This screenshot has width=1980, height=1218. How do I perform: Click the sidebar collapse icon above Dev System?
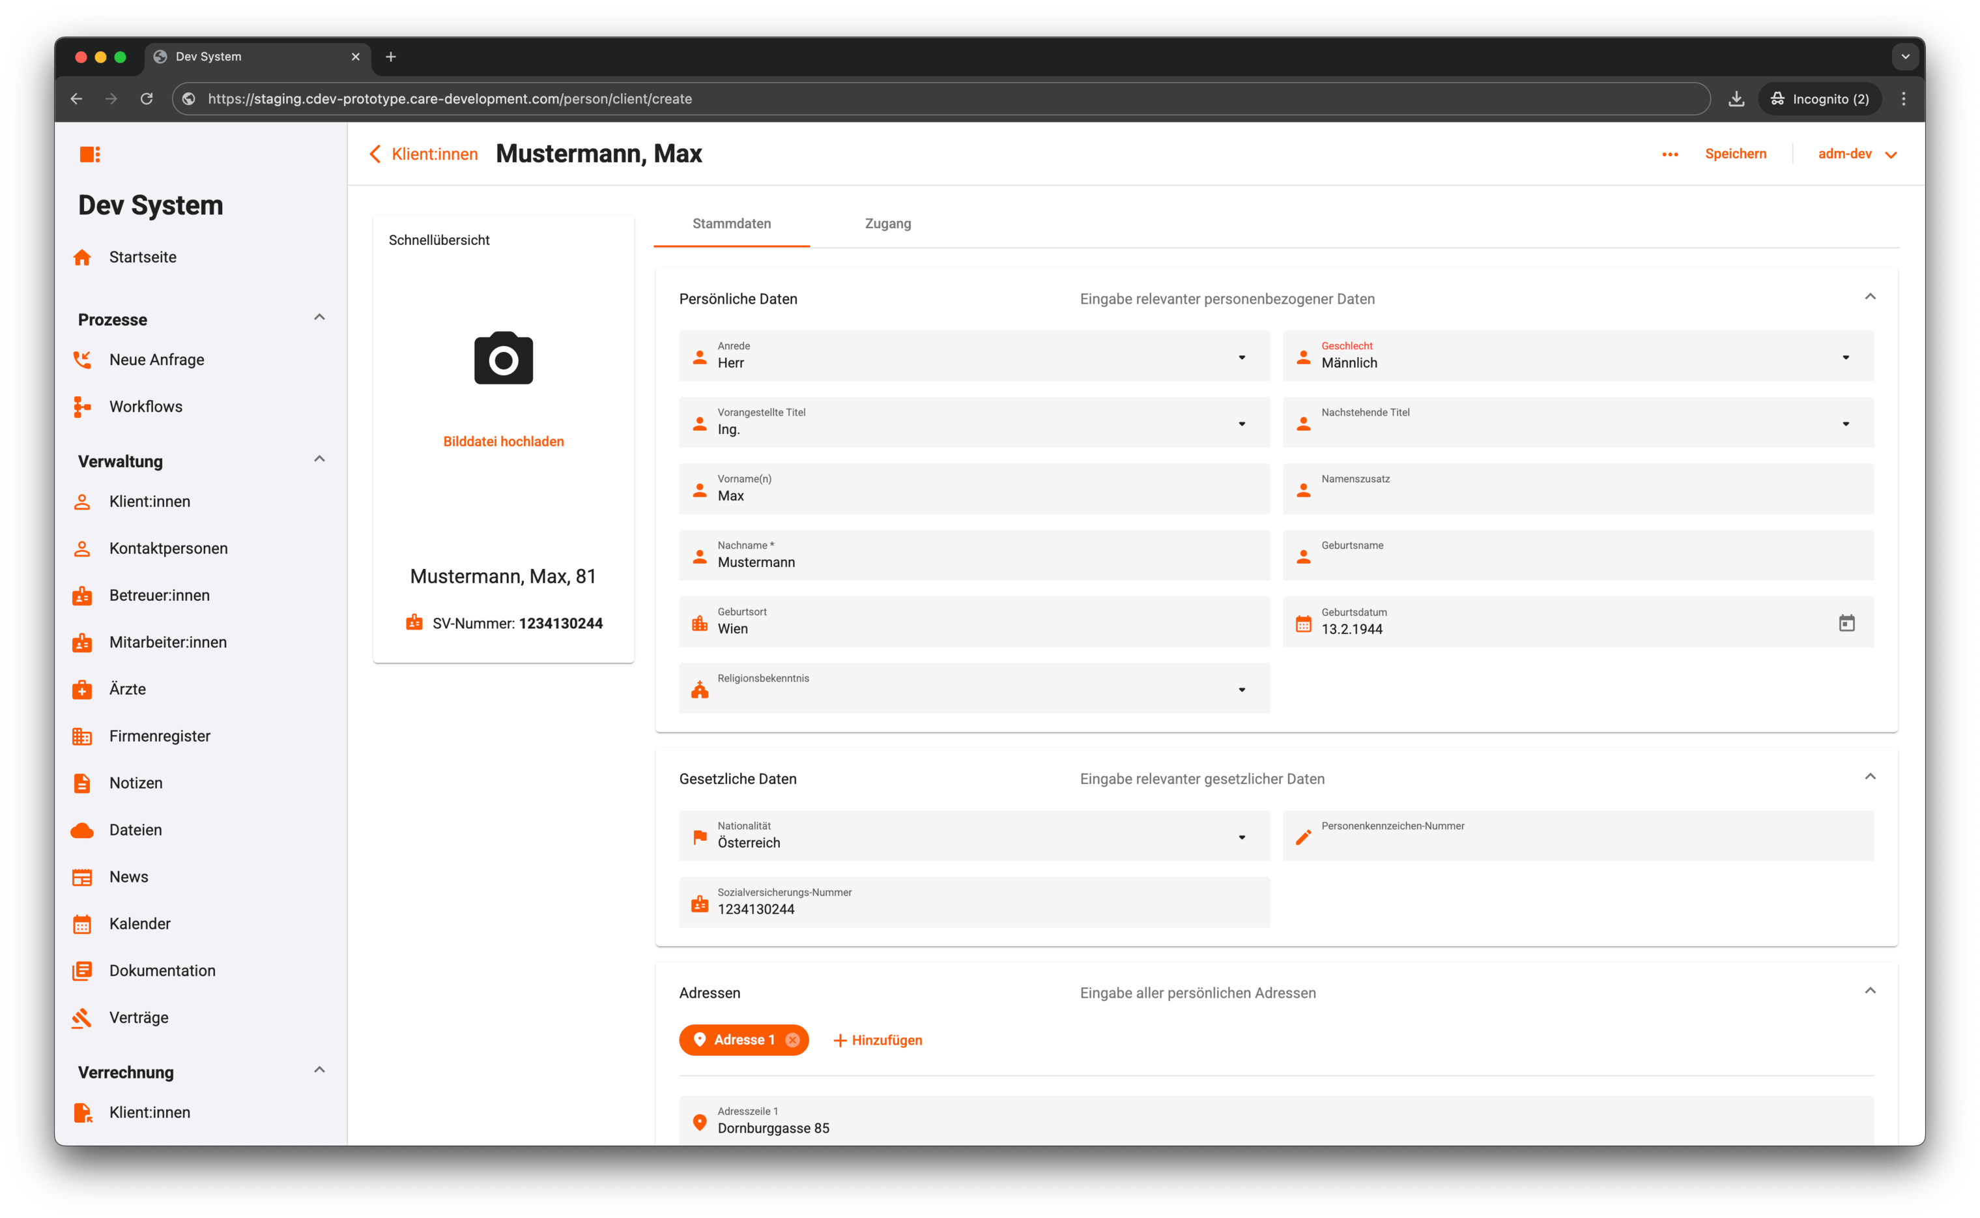[89, 154]
